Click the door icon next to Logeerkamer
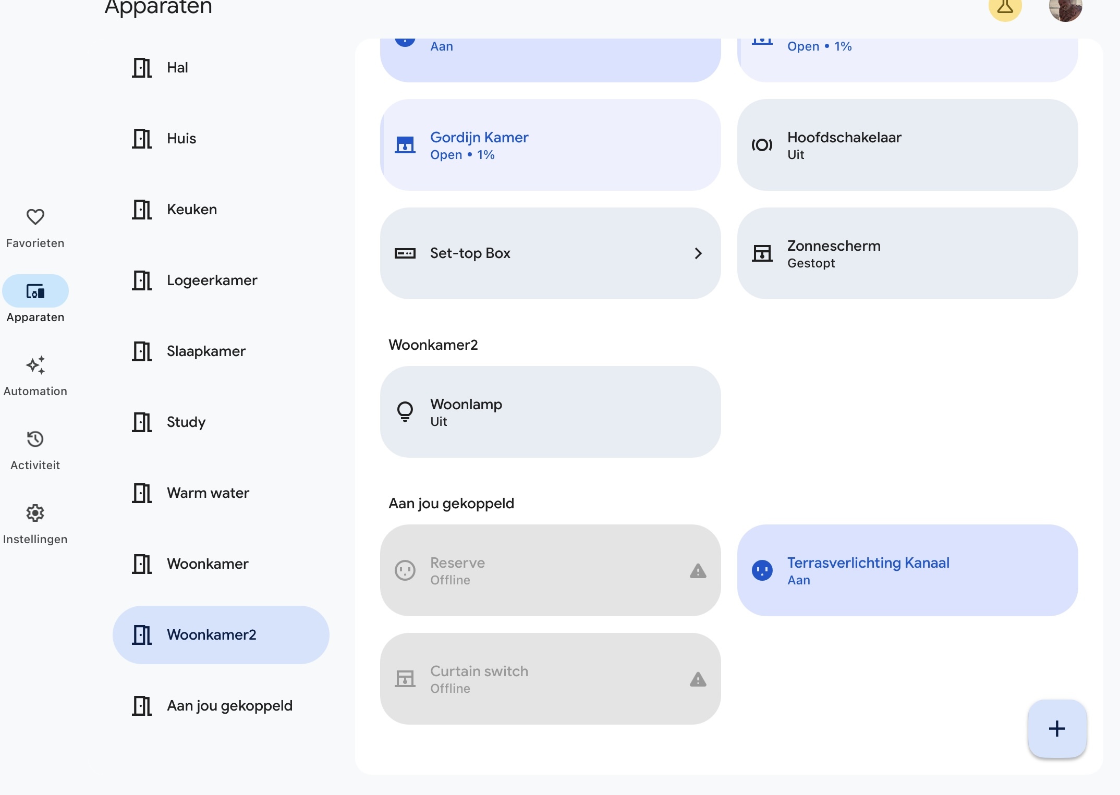The image size is (1120, 795). (x=142, y=280)
